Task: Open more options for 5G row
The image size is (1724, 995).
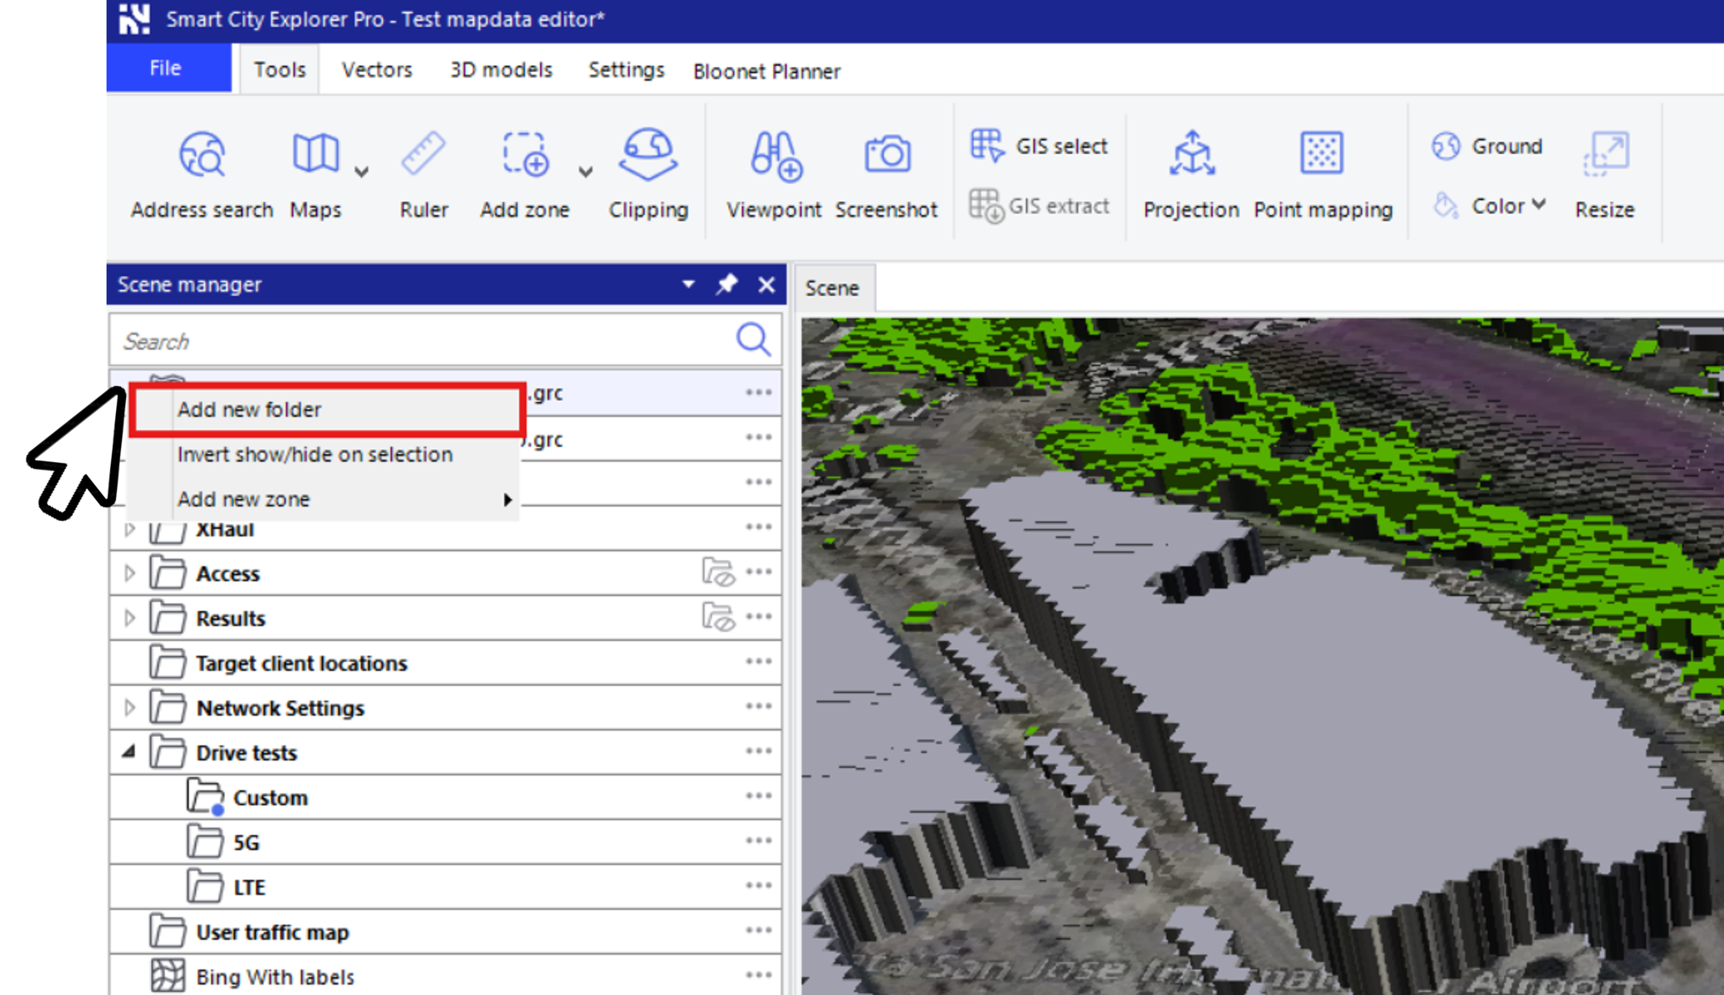Action: pos(759,841)
